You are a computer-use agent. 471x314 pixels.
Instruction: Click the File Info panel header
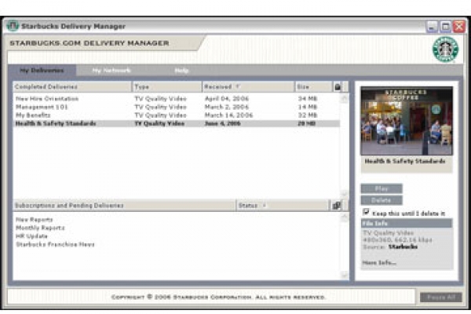pyautogui.click(x=407, y=224)
